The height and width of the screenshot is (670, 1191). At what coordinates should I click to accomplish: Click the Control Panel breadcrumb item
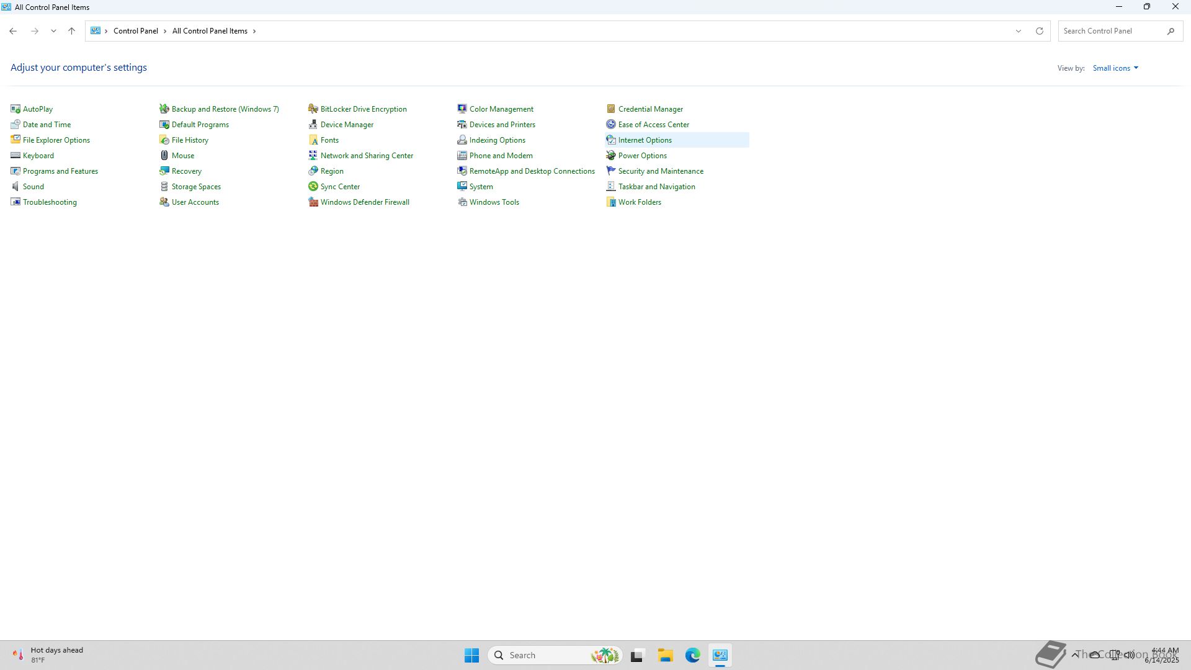[x=135, y=31]
